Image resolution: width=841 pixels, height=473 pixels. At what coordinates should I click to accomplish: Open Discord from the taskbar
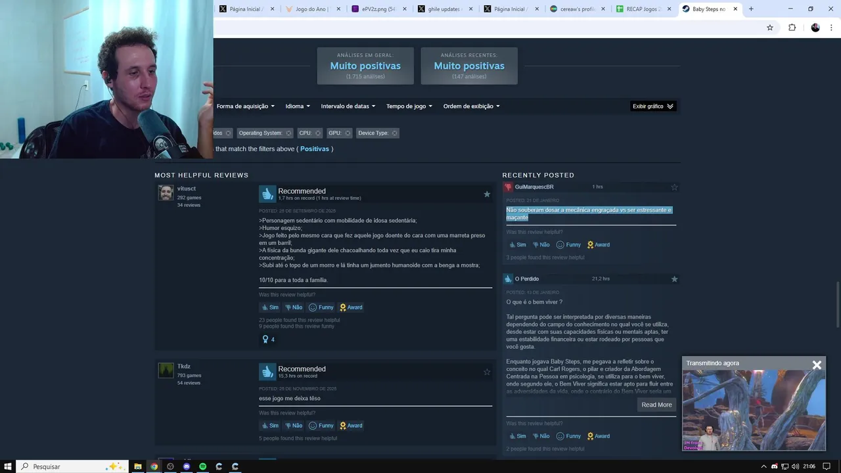(x=187, y=466)
